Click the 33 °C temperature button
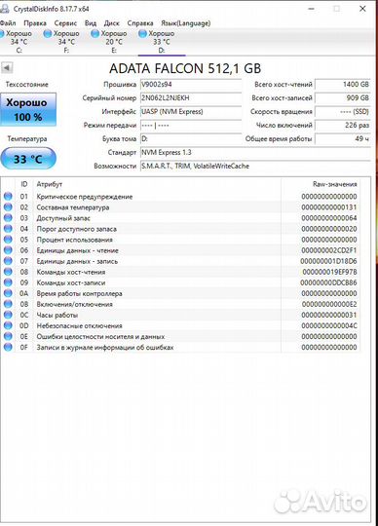Viewport: 378px width, 526px height. tap(28, 159)
